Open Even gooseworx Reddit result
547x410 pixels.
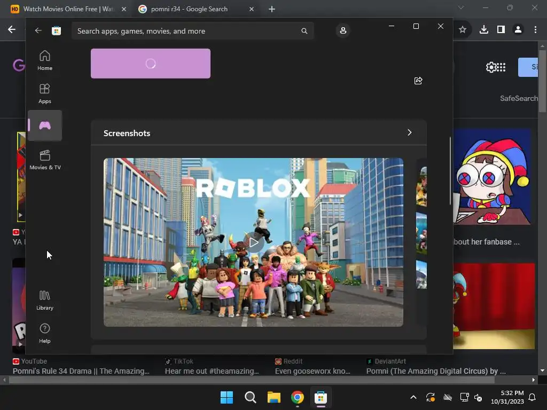[x=312, y=371]
